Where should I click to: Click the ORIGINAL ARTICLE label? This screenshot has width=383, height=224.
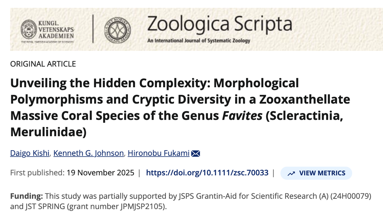tap(43, 64)
